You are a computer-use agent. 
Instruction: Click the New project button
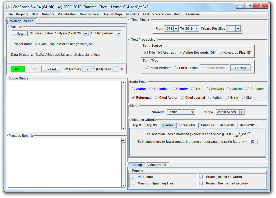point(20,33)
